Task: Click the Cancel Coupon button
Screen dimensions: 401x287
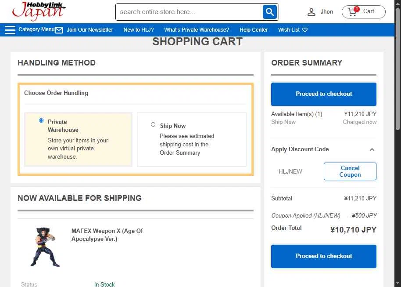Action: pyautogui.click(x=350, y=171)
